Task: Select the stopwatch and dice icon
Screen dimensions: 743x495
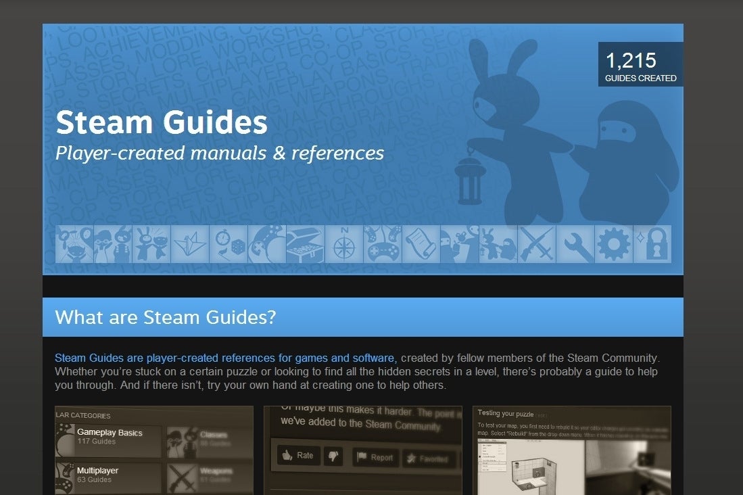Action: [x=229, y=243]
